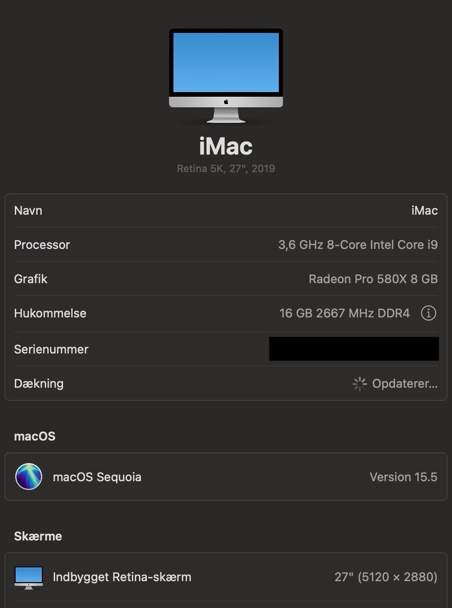452x608 pixels.
Task: Click the spinning coverage update indicator
Action: pyautogui.click(x=360, y=384)
